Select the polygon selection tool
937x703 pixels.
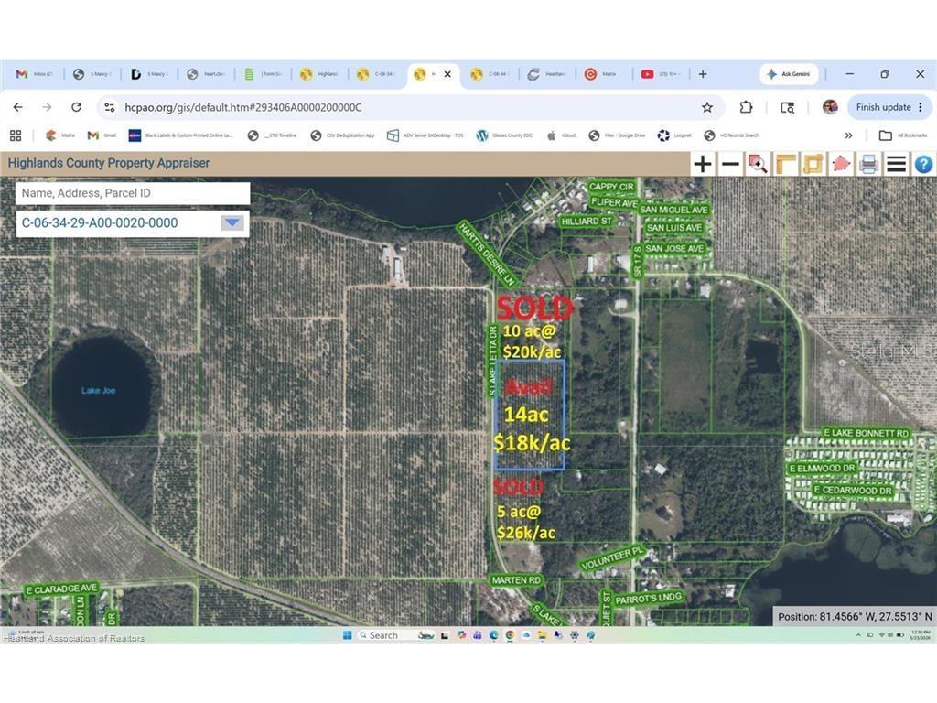coord(842,164)
